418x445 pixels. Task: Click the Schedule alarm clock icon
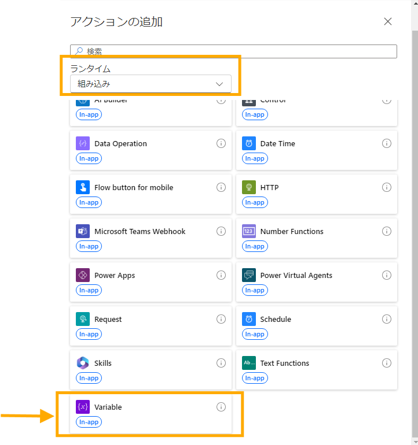point(249,319)
